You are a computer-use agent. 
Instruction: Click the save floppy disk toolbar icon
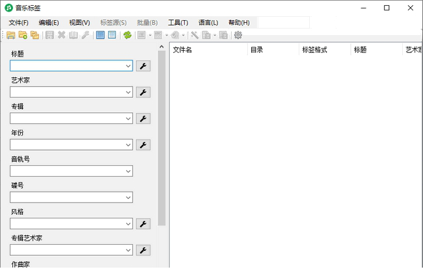[x=49, y=35]
